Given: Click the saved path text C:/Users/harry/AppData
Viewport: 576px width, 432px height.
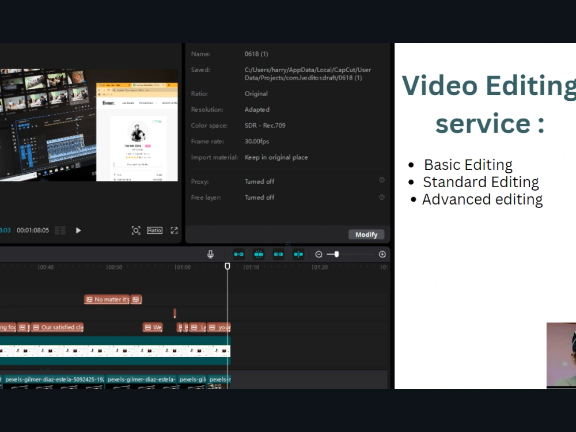Looking at the screenshot, I should (308, 74).
